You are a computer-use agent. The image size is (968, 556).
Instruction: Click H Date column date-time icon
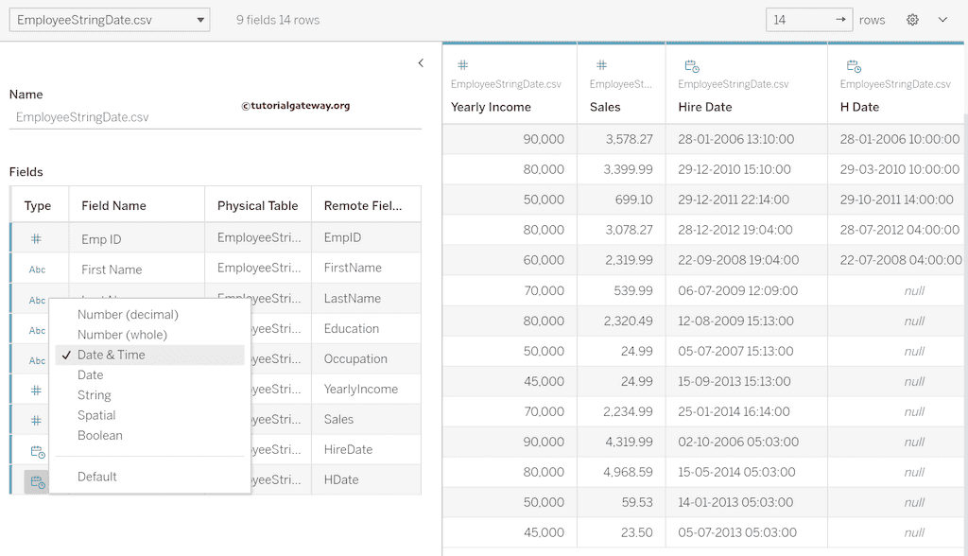tap(853, 66)
